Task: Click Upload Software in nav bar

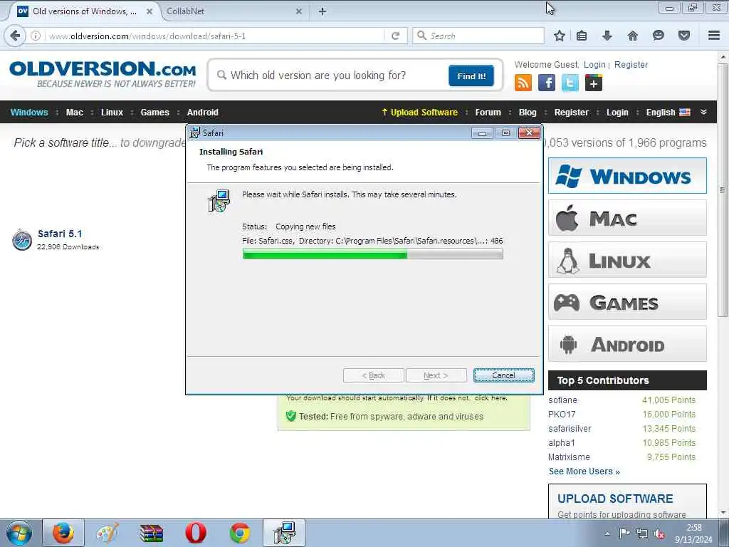Action: coord(420,112)
